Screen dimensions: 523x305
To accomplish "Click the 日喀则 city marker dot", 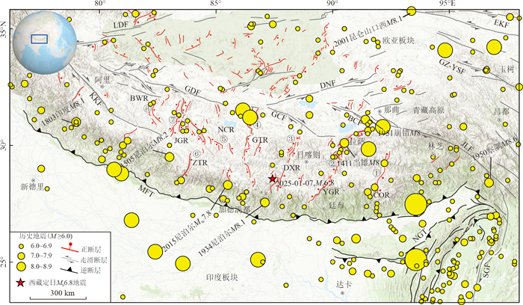I will pos(306,162).
